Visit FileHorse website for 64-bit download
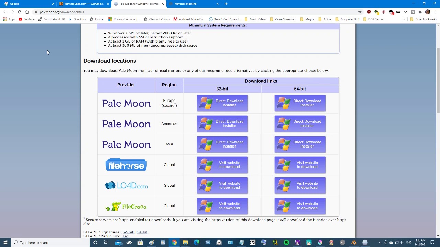 pyautogui.click(x=300, y=165)
